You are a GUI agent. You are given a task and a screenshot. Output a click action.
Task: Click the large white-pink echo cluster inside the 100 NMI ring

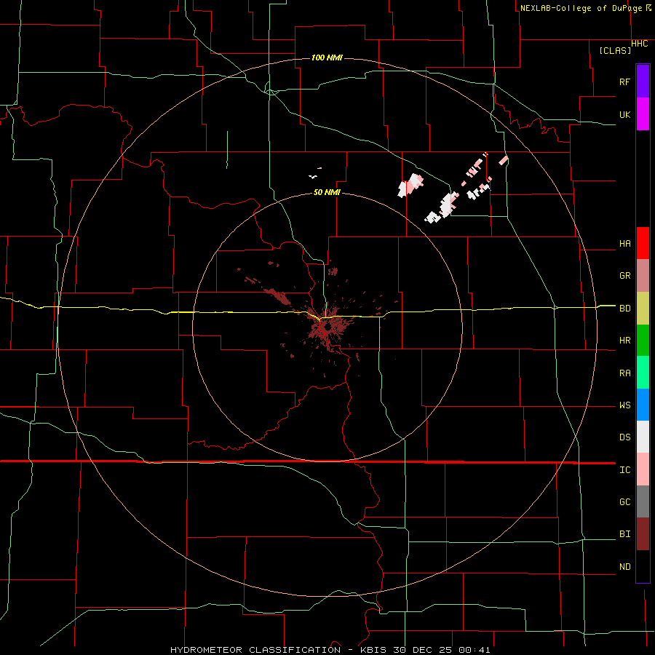410,185
